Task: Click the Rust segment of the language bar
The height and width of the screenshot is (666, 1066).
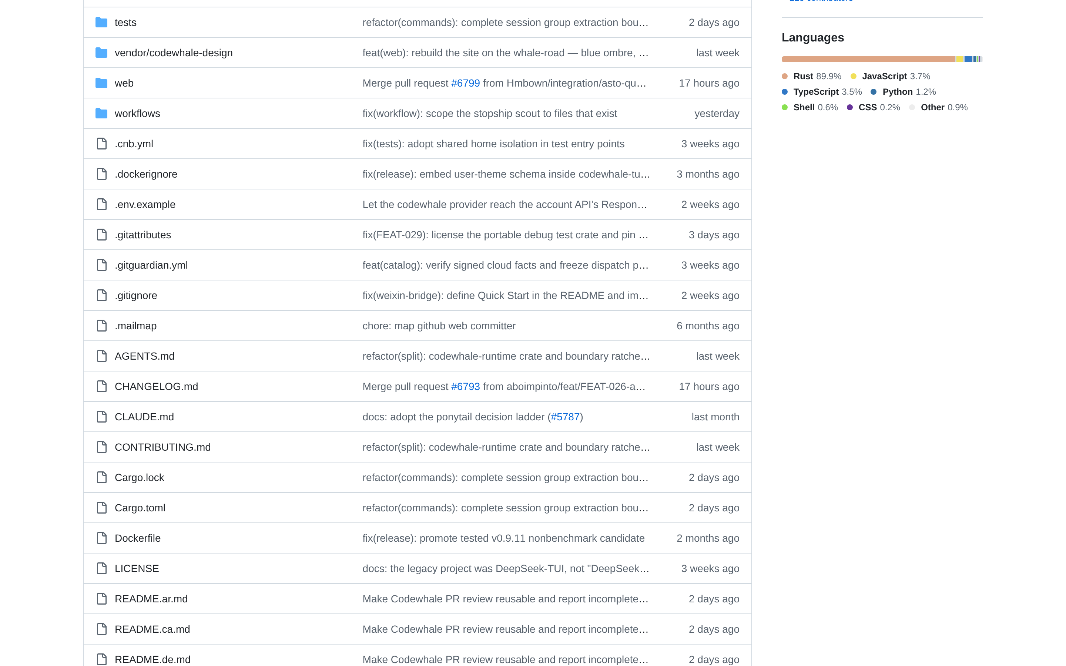Action: 868,59
